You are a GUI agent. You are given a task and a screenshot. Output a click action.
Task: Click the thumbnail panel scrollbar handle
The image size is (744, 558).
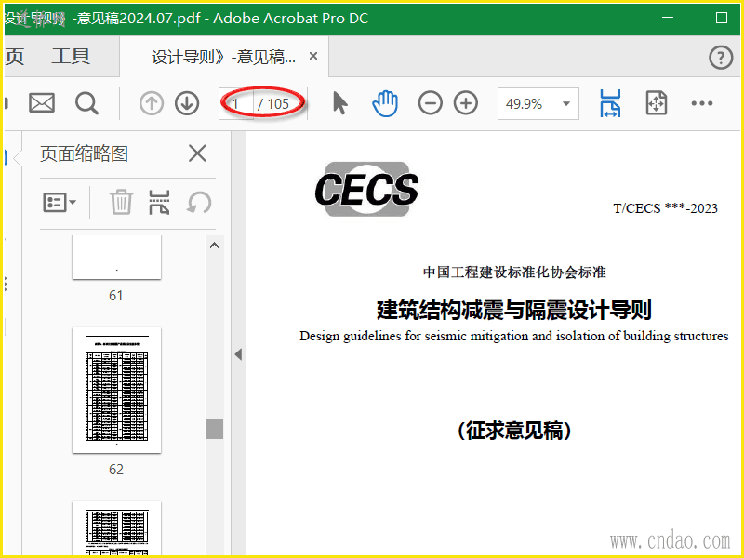[x=215, y=429]
